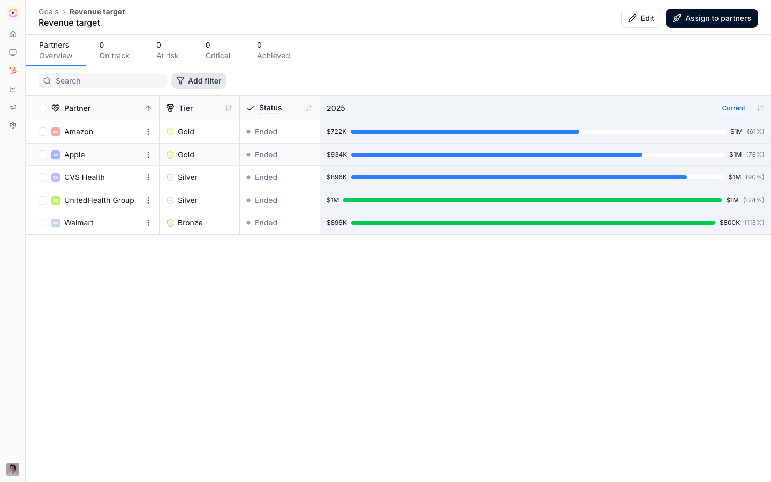Click the Bronze tier label

[x=190, y=223]
